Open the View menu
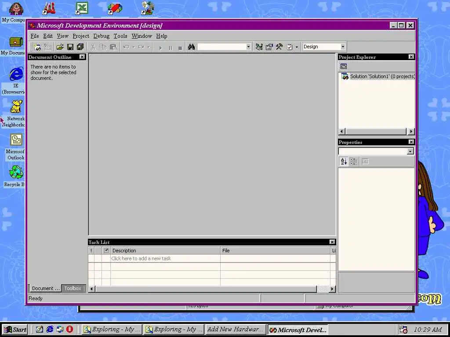Image resolution: width=450 pixels, height=337 pixels. click(x=62, y=36)
